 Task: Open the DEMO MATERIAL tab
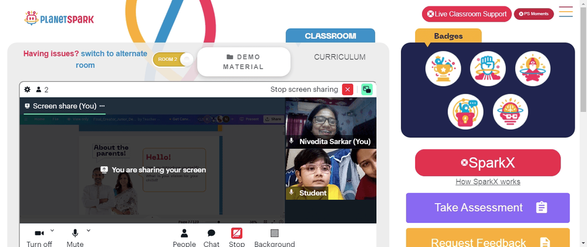244,61
